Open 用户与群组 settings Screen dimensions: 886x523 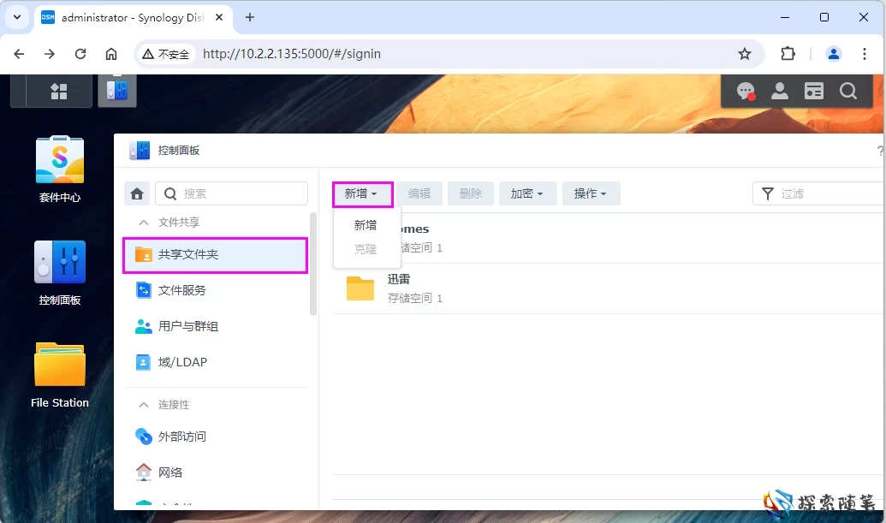click(x=189, y=326)
